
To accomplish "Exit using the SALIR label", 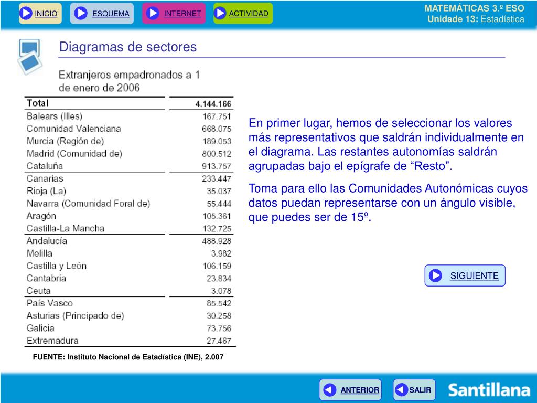I will (x=420, y=390).
